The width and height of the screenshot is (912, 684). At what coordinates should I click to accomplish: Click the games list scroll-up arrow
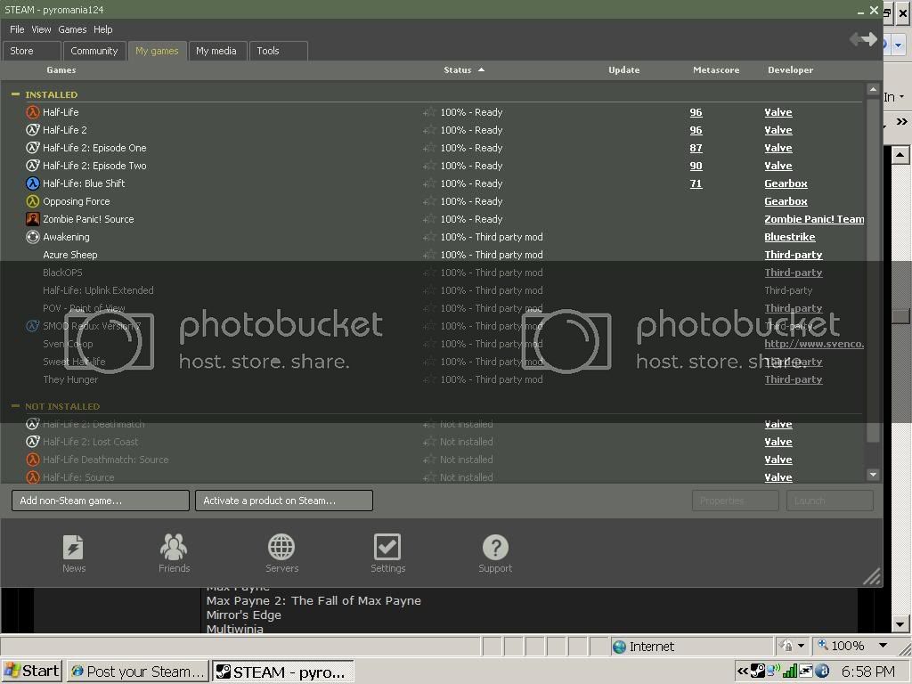pos(873,90)
